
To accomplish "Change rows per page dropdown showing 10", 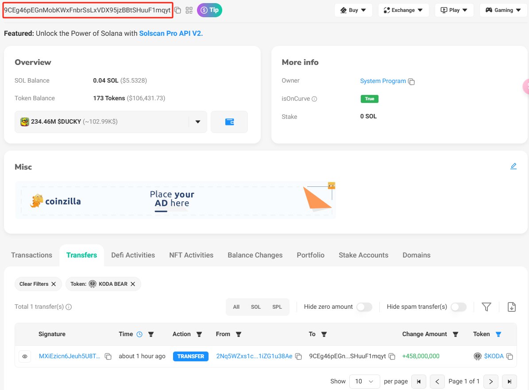I will pos(365,381).
